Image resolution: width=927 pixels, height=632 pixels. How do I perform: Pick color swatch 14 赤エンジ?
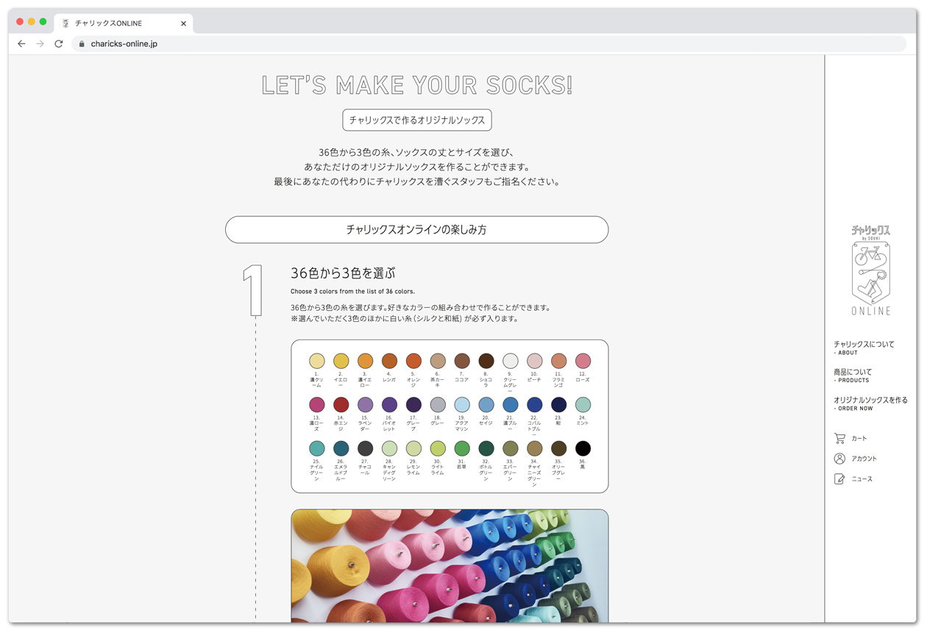click(341, 405)
